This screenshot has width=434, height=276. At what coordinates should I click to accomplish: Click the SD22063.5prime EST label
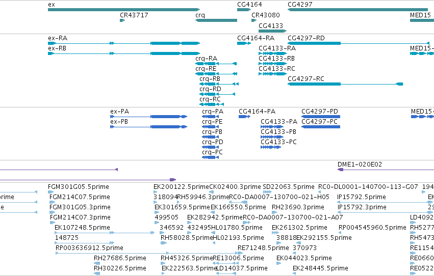tap(289, 187)
